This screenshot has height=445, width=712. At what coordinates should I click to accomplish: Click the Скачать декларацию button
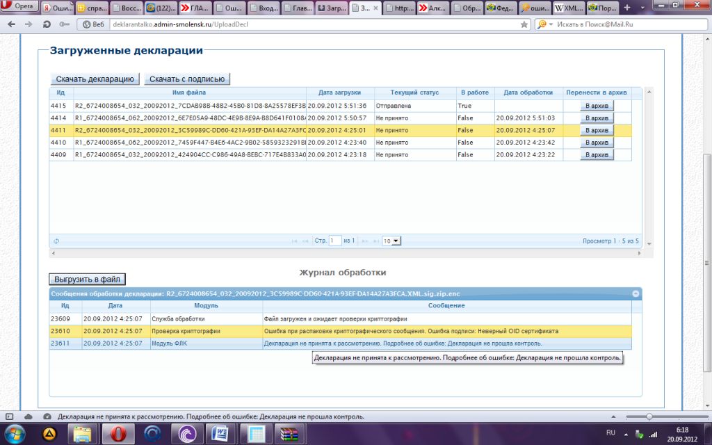click(95, 79)
